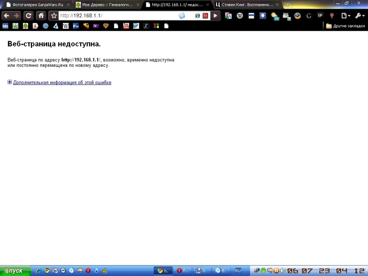
Task: Toggle the RU language indicator
Action: (238, 271)
